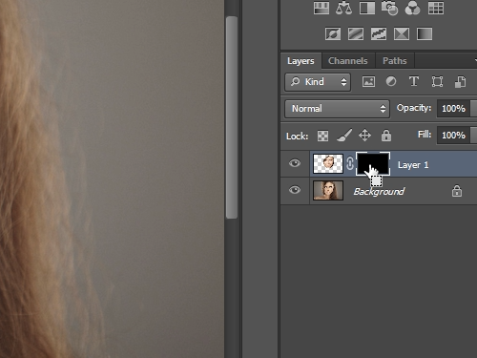The height and width of the screenshot is (358, 477).
Task: Open the Kind filter type dropdown
Action: click(x=318, y=82)
